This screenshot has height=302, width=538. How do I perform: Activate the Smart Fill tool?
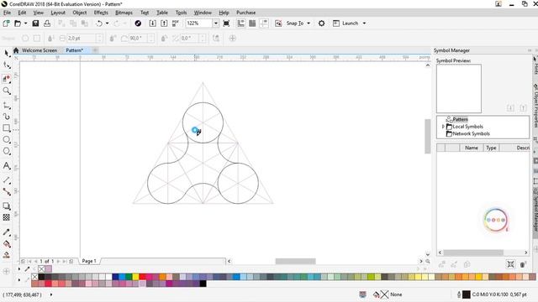6,78
